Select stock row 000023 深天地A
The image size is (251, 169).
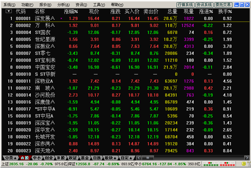click(125, 151)
